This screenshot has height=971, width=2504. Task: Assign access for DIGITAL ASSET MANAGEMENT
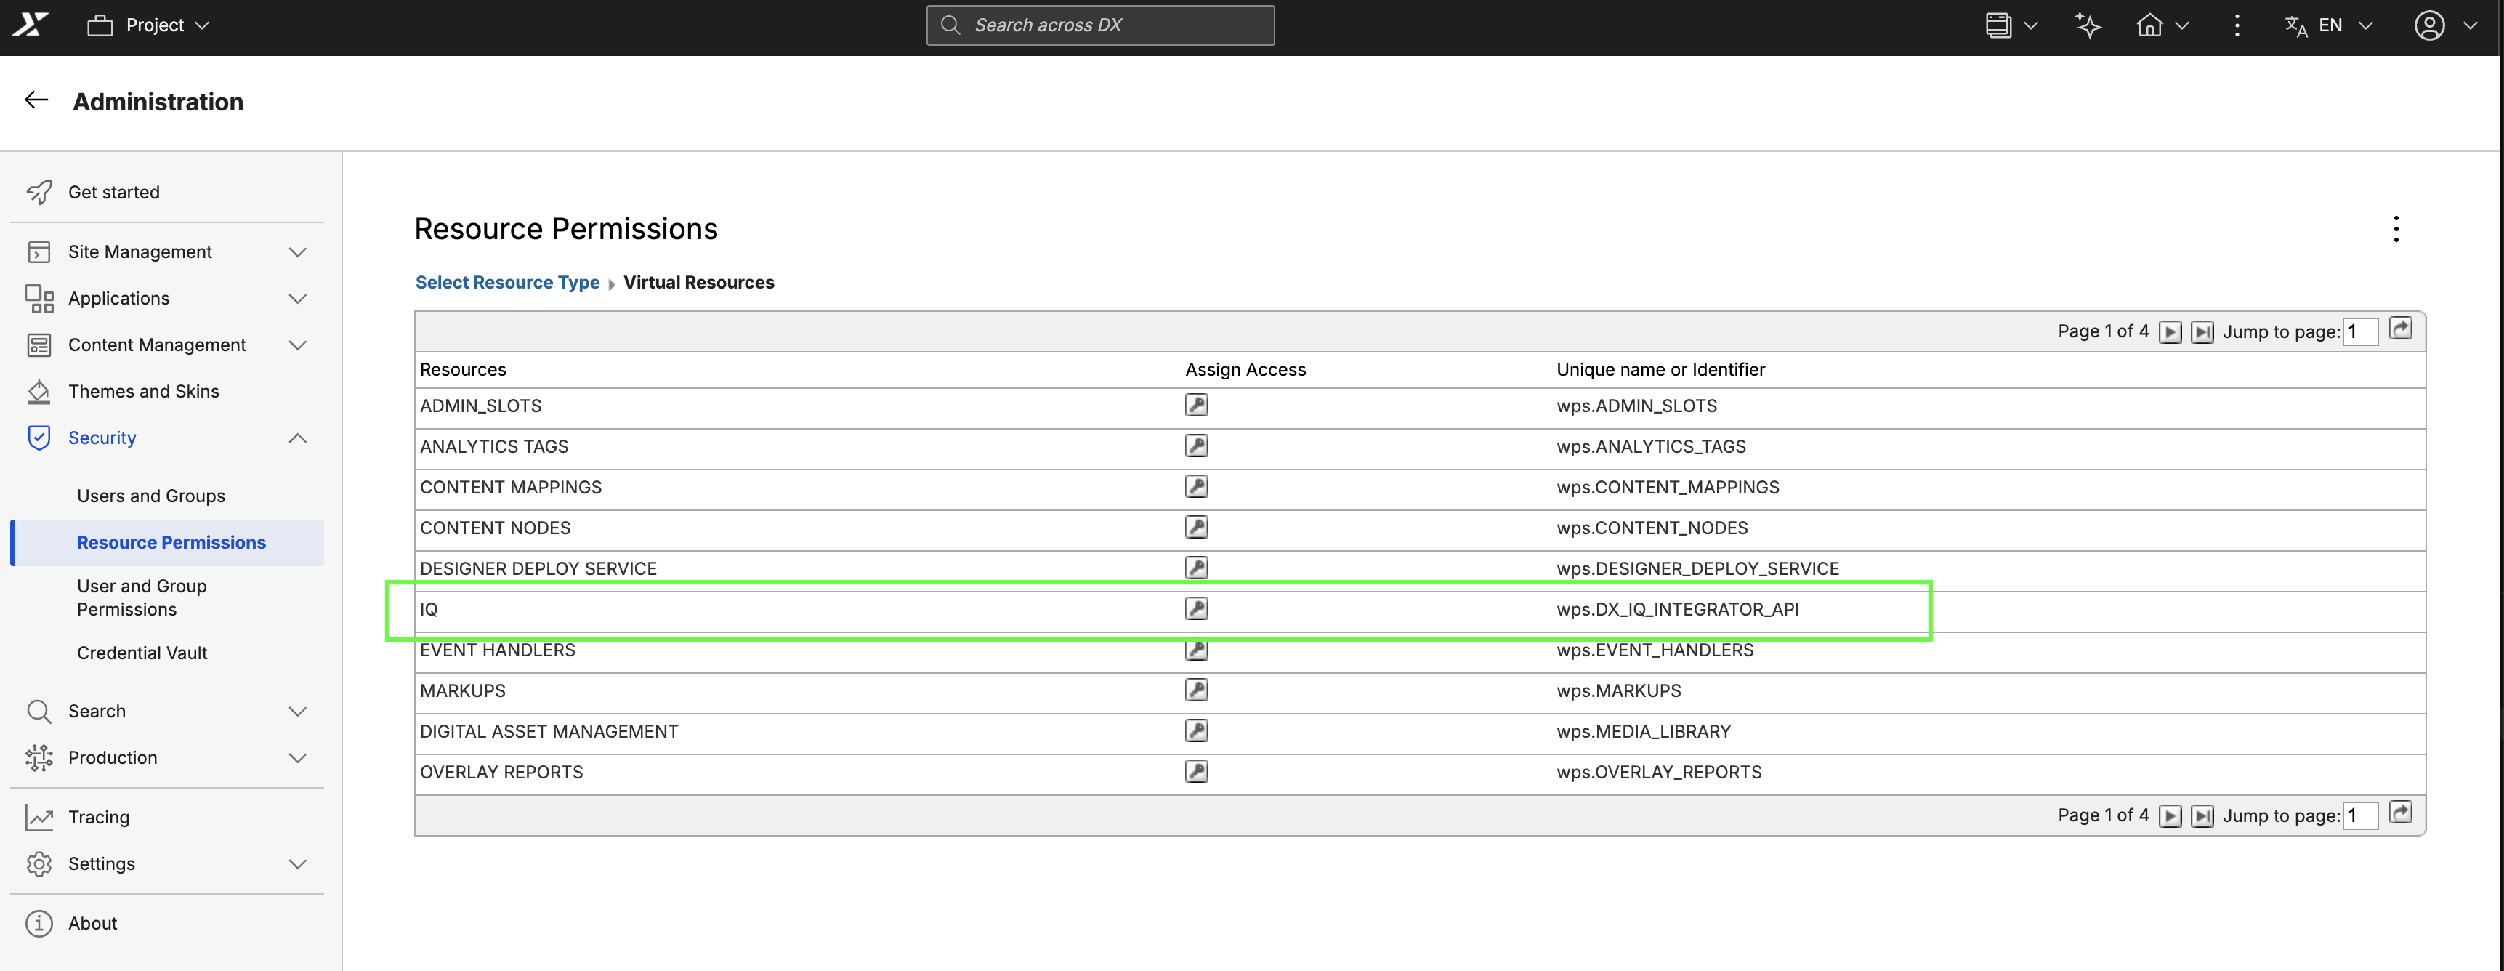[1197, 731]
